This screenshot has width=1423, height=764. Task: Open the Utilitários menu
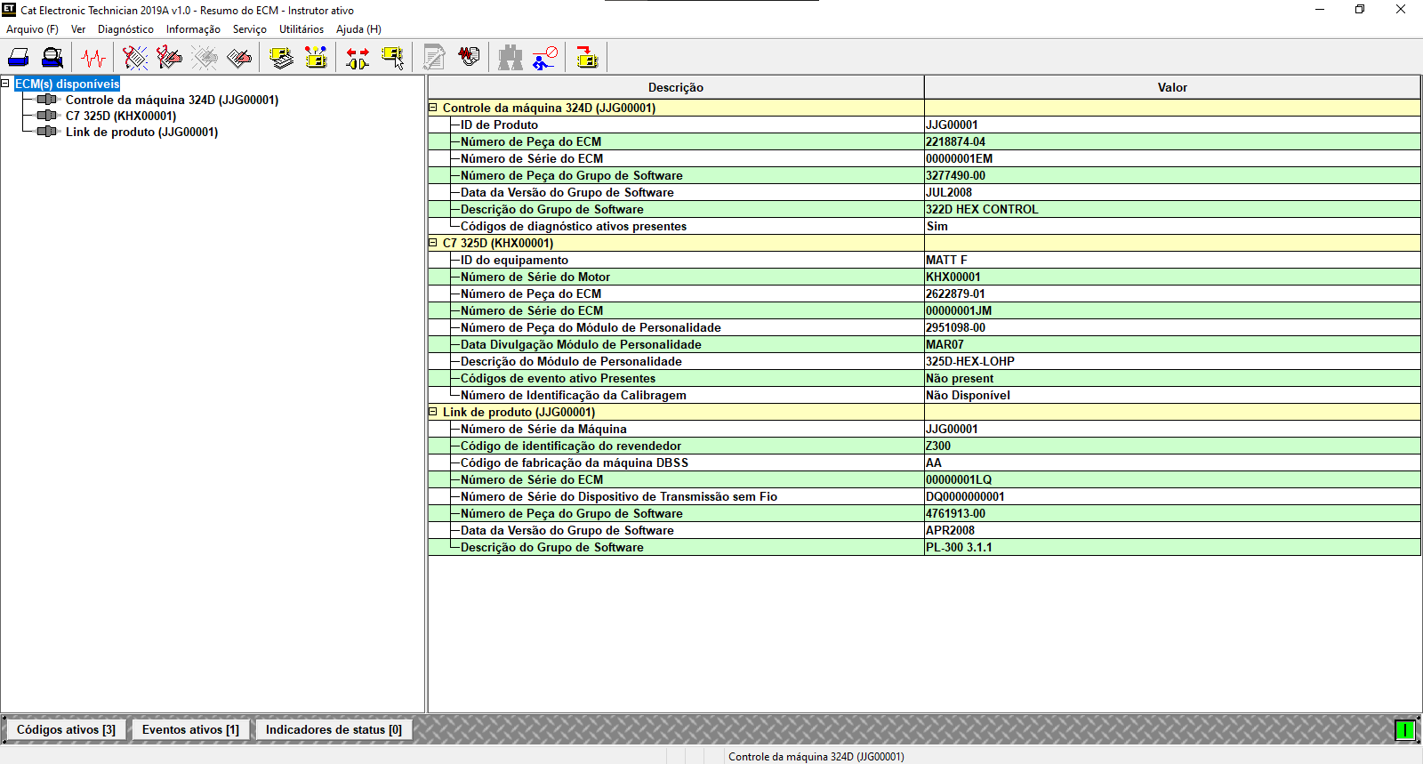[301, 29]
